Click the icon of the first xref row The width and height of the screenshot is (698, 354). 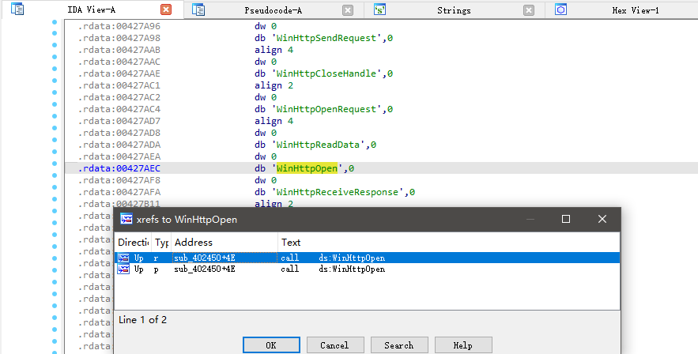[123, 258]
